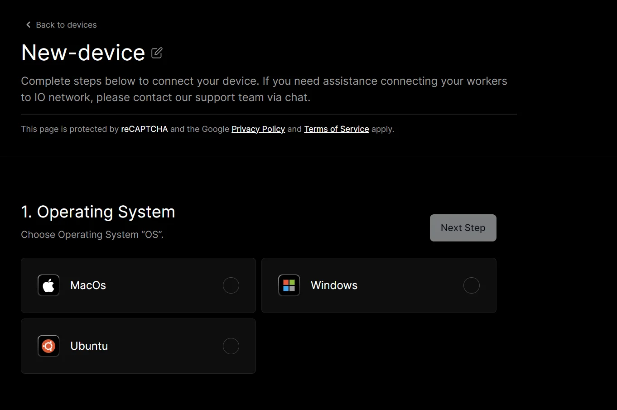The image size is (617, 410).
Task: Click the Windows label text
Action: [334, 285]
